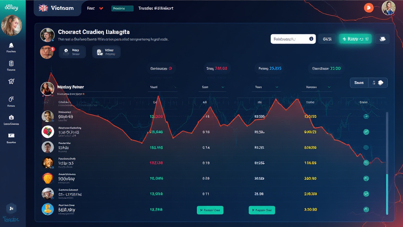Toggle the round teal check in second table row
The width and height of the screenshot is (403, 227).
(x=366, y=132)
